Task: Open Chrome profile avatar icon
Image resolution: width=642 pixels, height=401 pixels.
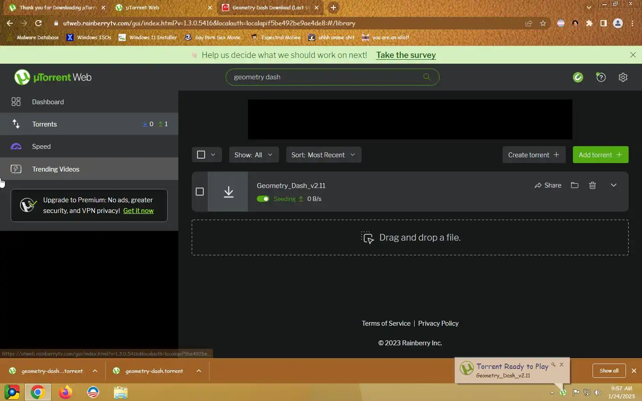Action: (x=618, y=23)
